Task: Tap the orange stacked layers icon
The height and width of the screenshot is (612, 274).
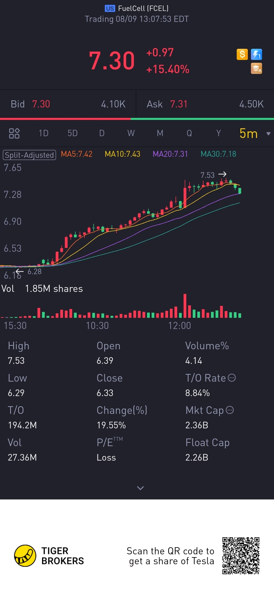Action: (256, 69)
